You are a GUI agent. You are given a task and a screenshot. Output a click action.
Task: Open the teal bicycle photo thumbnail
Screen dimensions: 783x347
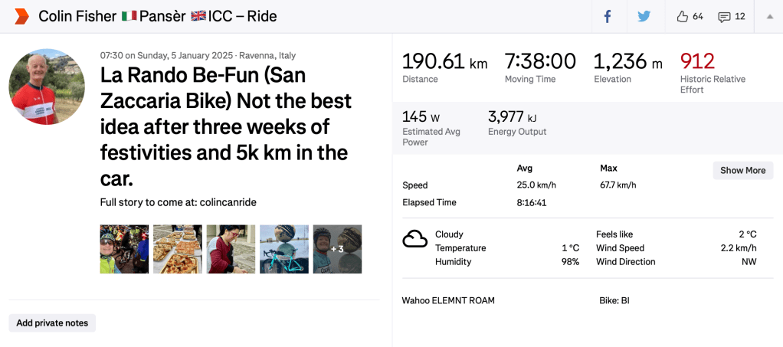tap(284, 249)
